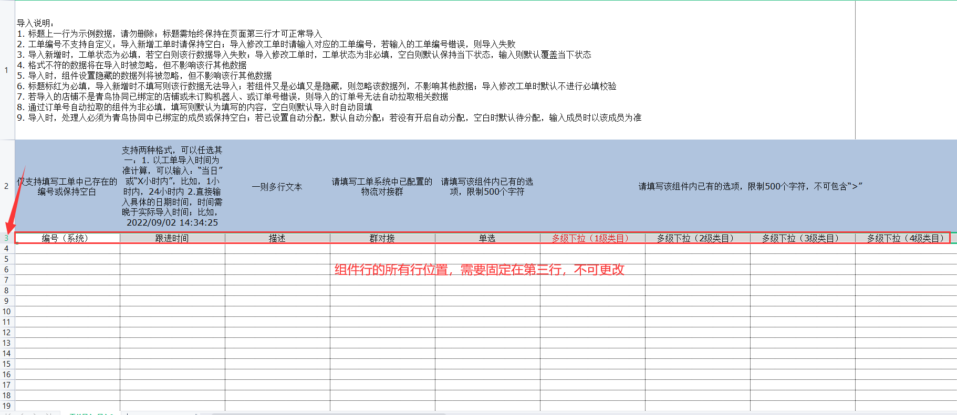Select the 多级下拉（3级类目） header cell
Screen dimensions: 957x415
(x=803, y=238)
